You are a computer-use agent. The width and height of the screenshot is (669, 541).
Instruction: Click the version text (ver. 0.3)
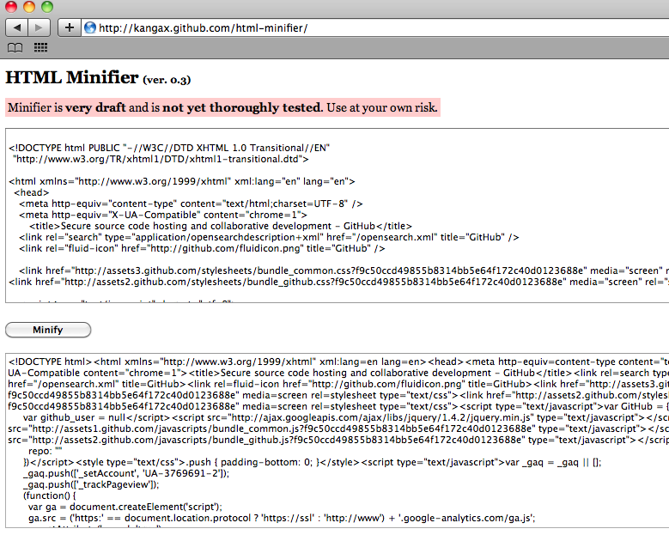[x=167, y=80]
